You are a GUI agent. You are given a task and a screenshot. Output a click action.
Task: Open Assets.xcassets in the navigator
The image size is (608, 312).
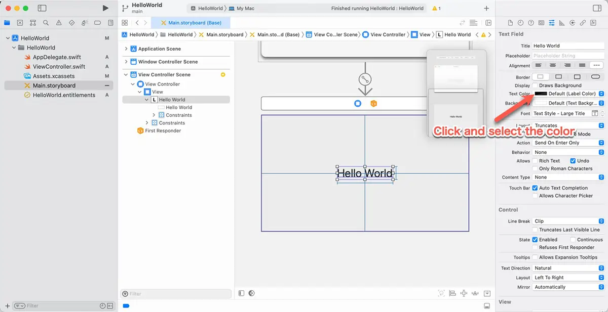(x=54, y=76)
